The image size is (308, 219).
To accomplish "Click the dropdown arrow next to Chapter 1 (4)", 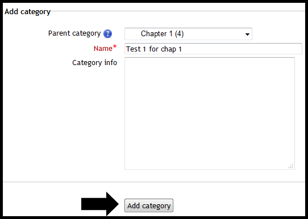I will (x=247, y=35).
